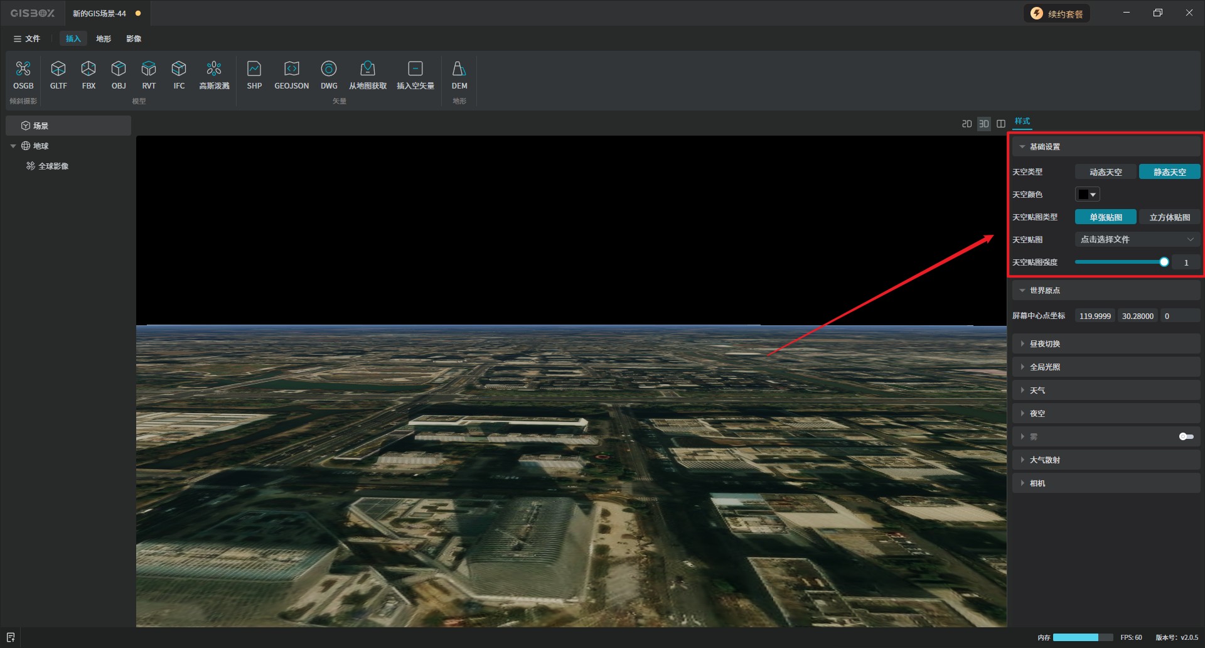
Task: Toggle the fog (雾) switch on
Action: point(1186,436)
